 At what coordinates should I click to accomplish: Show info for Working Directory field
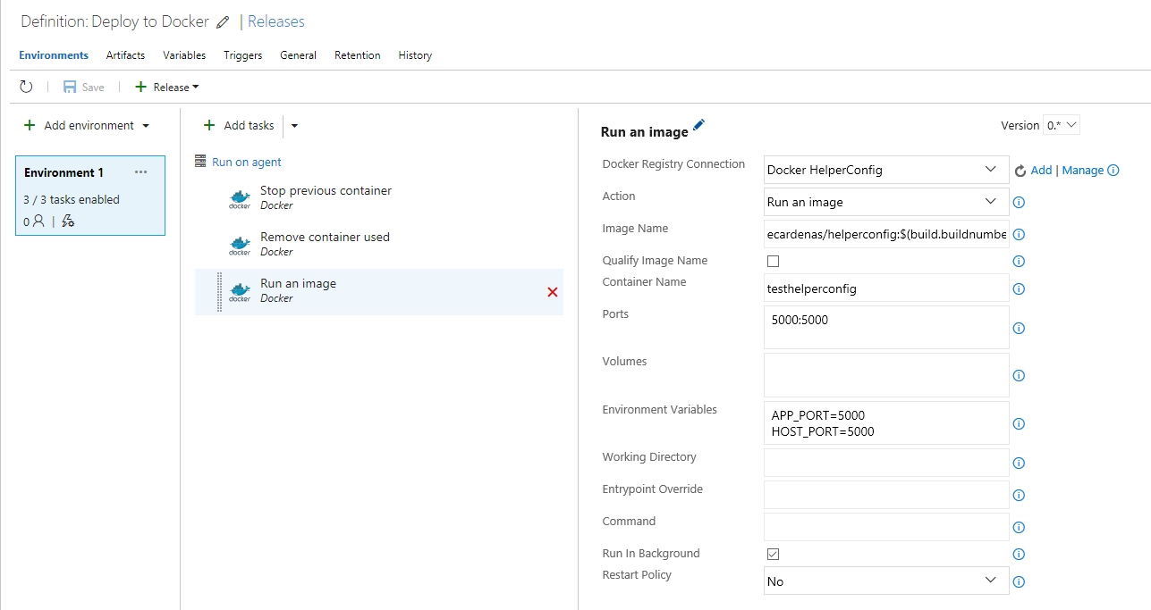(x=1019, y=464)
